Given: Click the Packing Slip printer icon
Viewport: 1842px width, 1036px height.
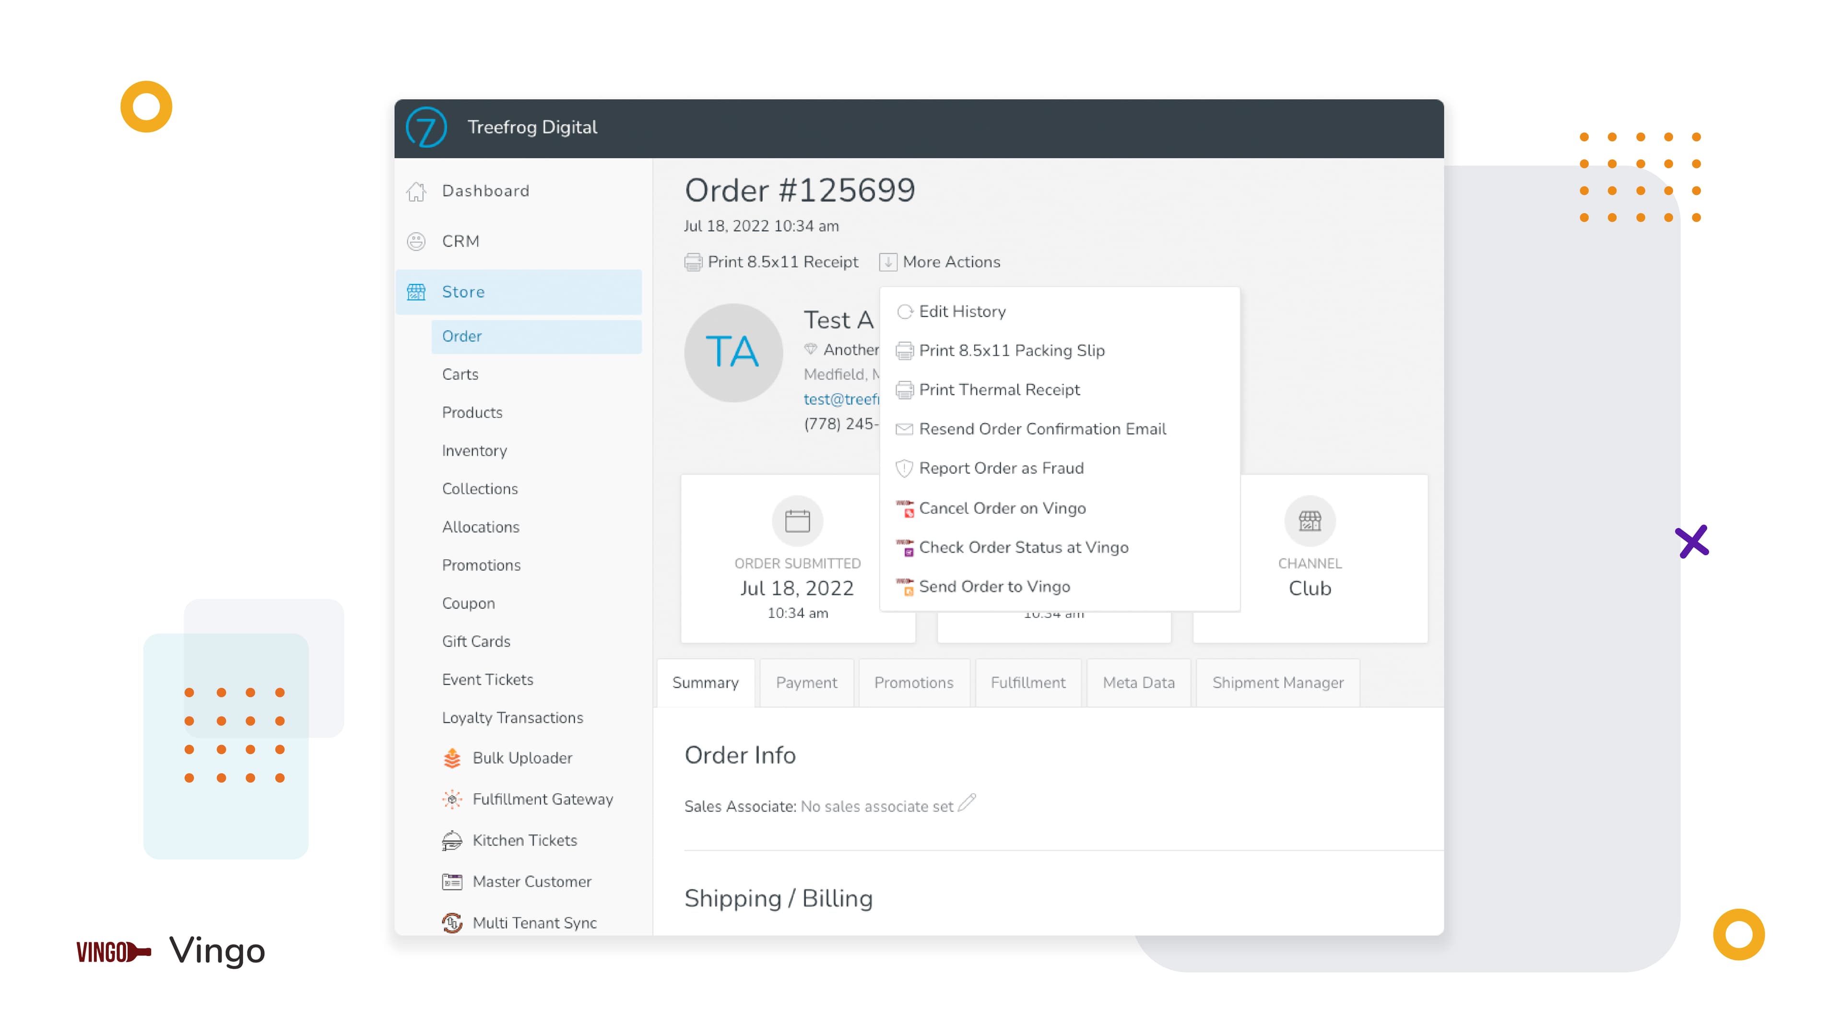Looking at the screenshot, I should click(905, 351).
